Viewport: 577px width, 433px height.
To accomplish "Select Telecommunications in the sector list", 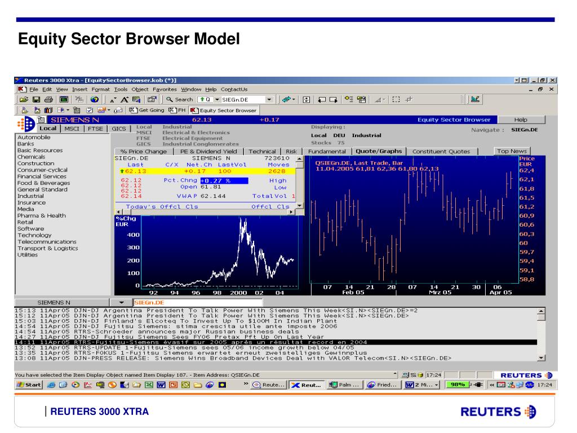I will [x=47, y=242].
